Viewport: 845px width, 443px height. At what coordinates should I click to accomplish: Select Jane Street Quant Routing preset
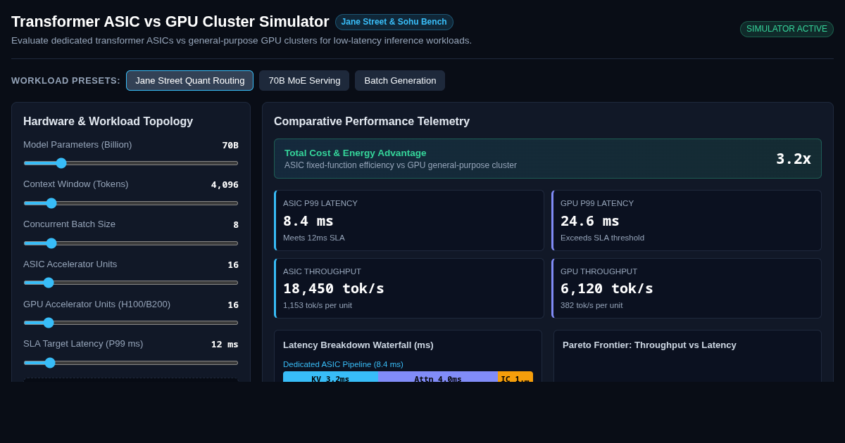click(x=189, y=80)
